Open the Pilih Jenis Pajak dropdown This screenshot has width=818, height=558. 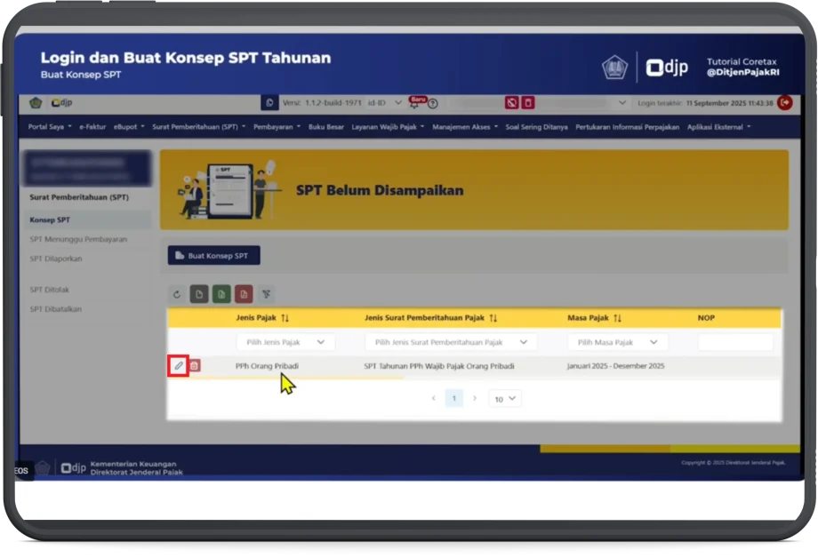coord(285,342)
